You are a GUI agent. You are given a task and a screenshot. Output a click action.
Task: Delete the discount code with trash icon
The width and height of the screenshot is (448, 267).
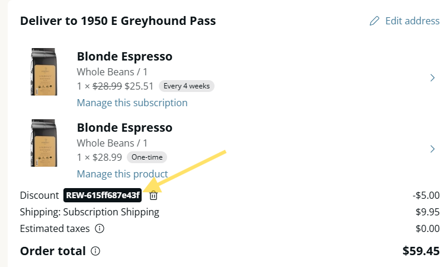pos(153,195)
